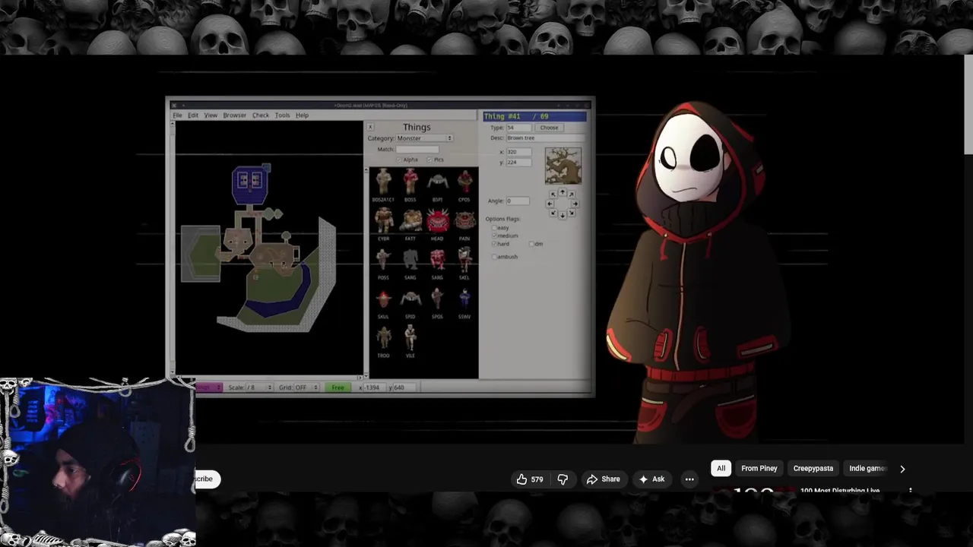Pick the SSWV soldier sprite
The image size is (973, 547).
[464, 299]
